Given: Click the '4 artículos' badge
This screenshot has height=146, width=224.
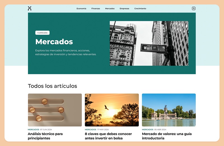Looking at the screenshot, I should (43, 33).
